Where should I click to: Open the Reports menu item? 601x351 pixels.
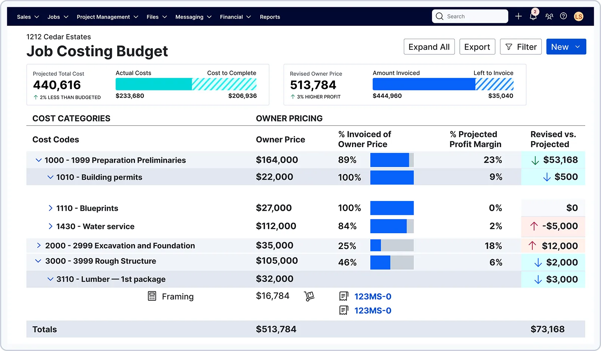click(270, 17)
